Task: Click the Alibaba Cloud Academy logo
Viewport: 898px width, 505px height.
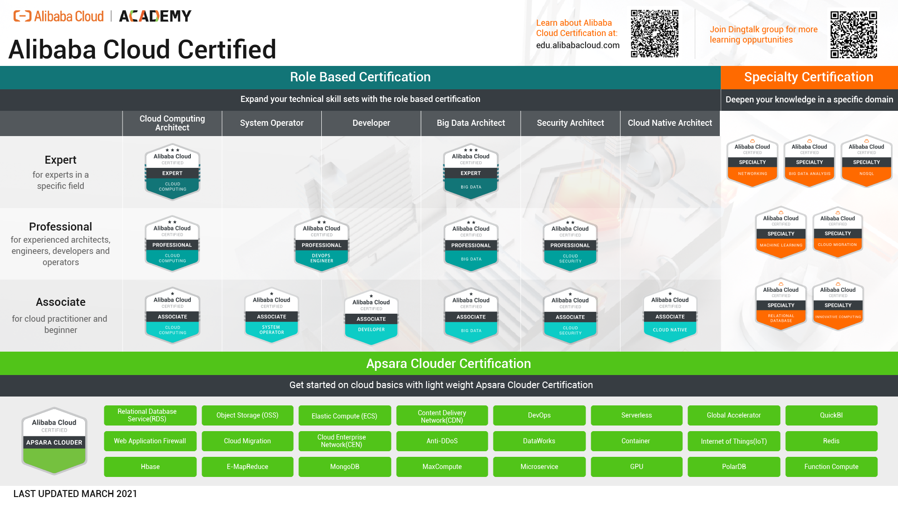Action: [x=103, y=16]
